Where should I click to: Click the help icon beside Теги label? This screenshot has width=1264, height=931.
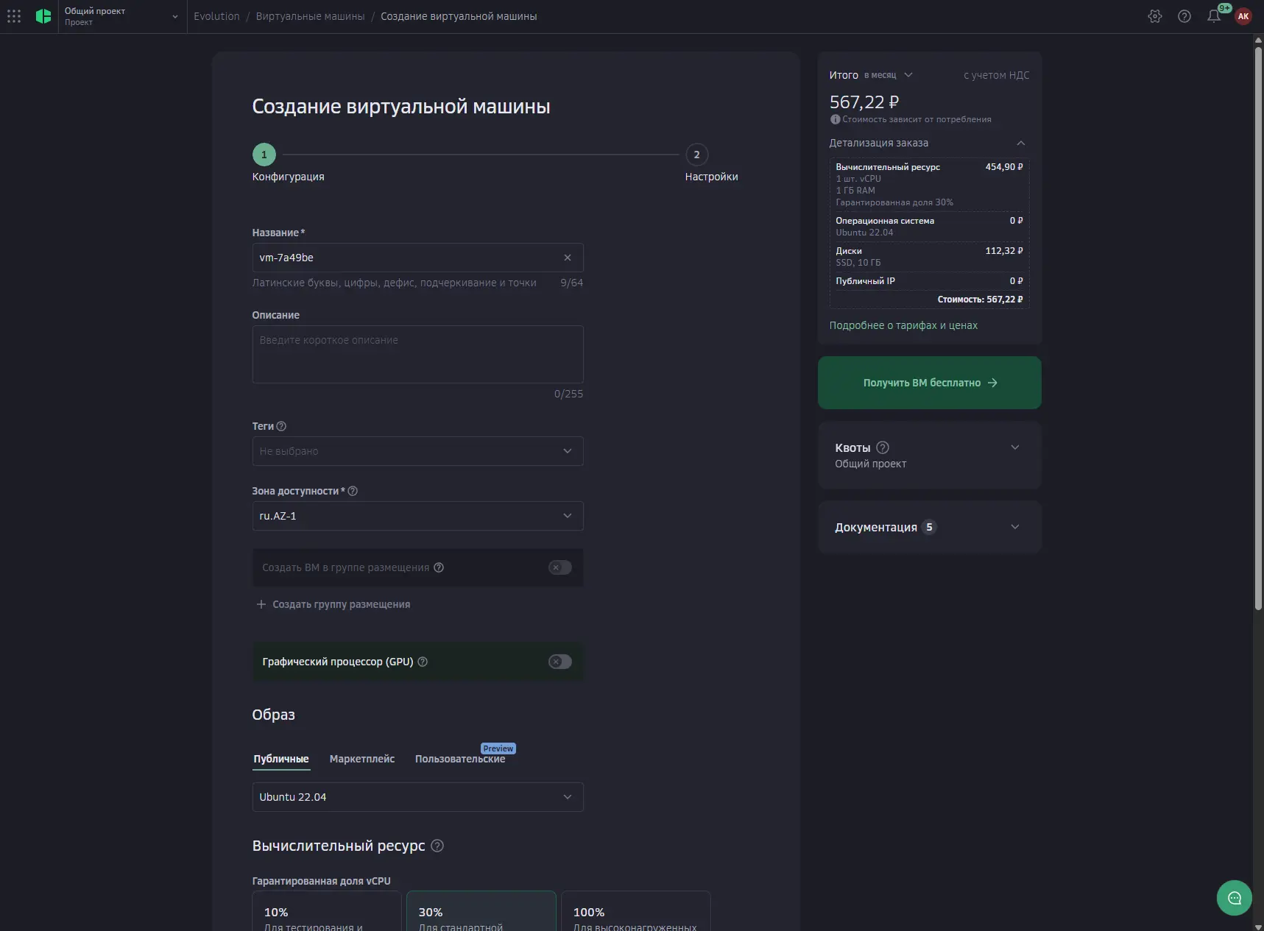pyautogui.click(x=281, y=427)
